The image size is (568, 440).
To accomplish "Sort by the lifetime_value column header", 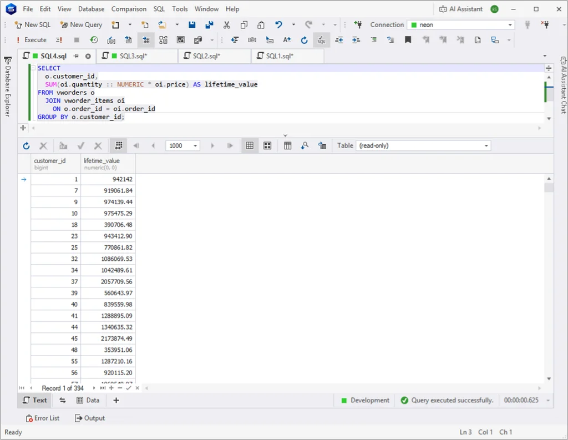I will [x=108, y=164].
